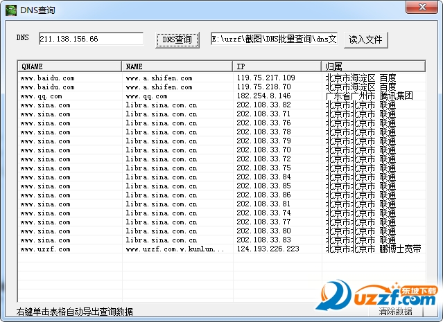Select row with IP 202.108.33.78
The width and height of the screenshot is (443, 322).
[x=222, y=132]
